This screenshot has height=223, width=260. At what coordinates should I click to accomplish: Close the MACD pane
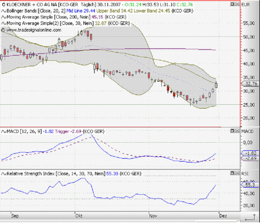[x=237, y=131]
